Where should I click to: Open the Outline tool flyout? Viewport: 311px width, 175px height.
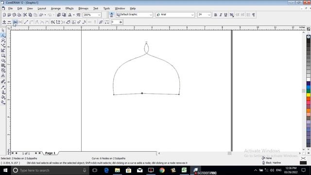coord(3,92)
